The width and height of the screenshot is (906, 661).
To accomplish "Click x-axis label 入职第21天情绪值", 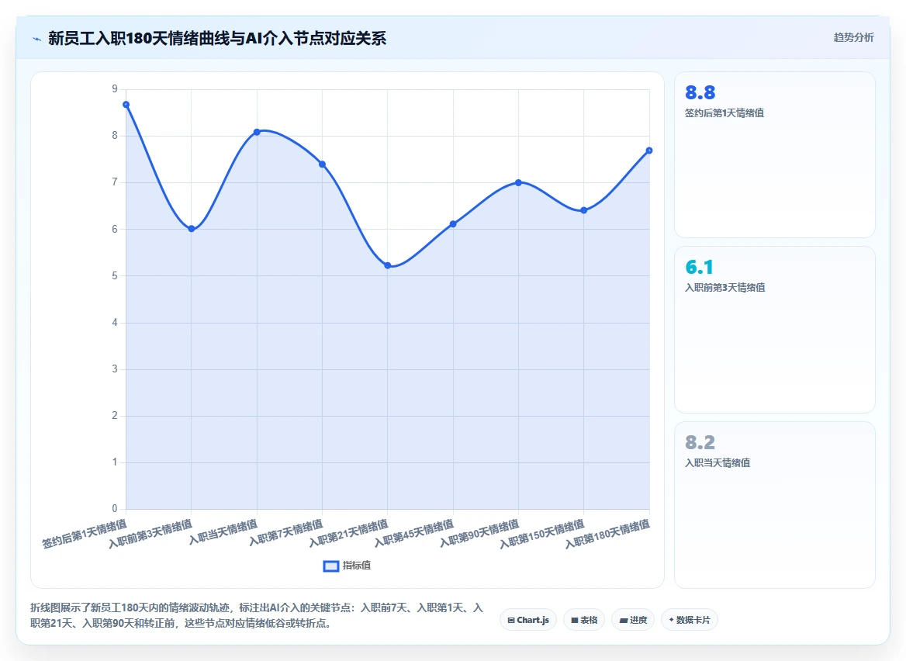I will 348,533.
